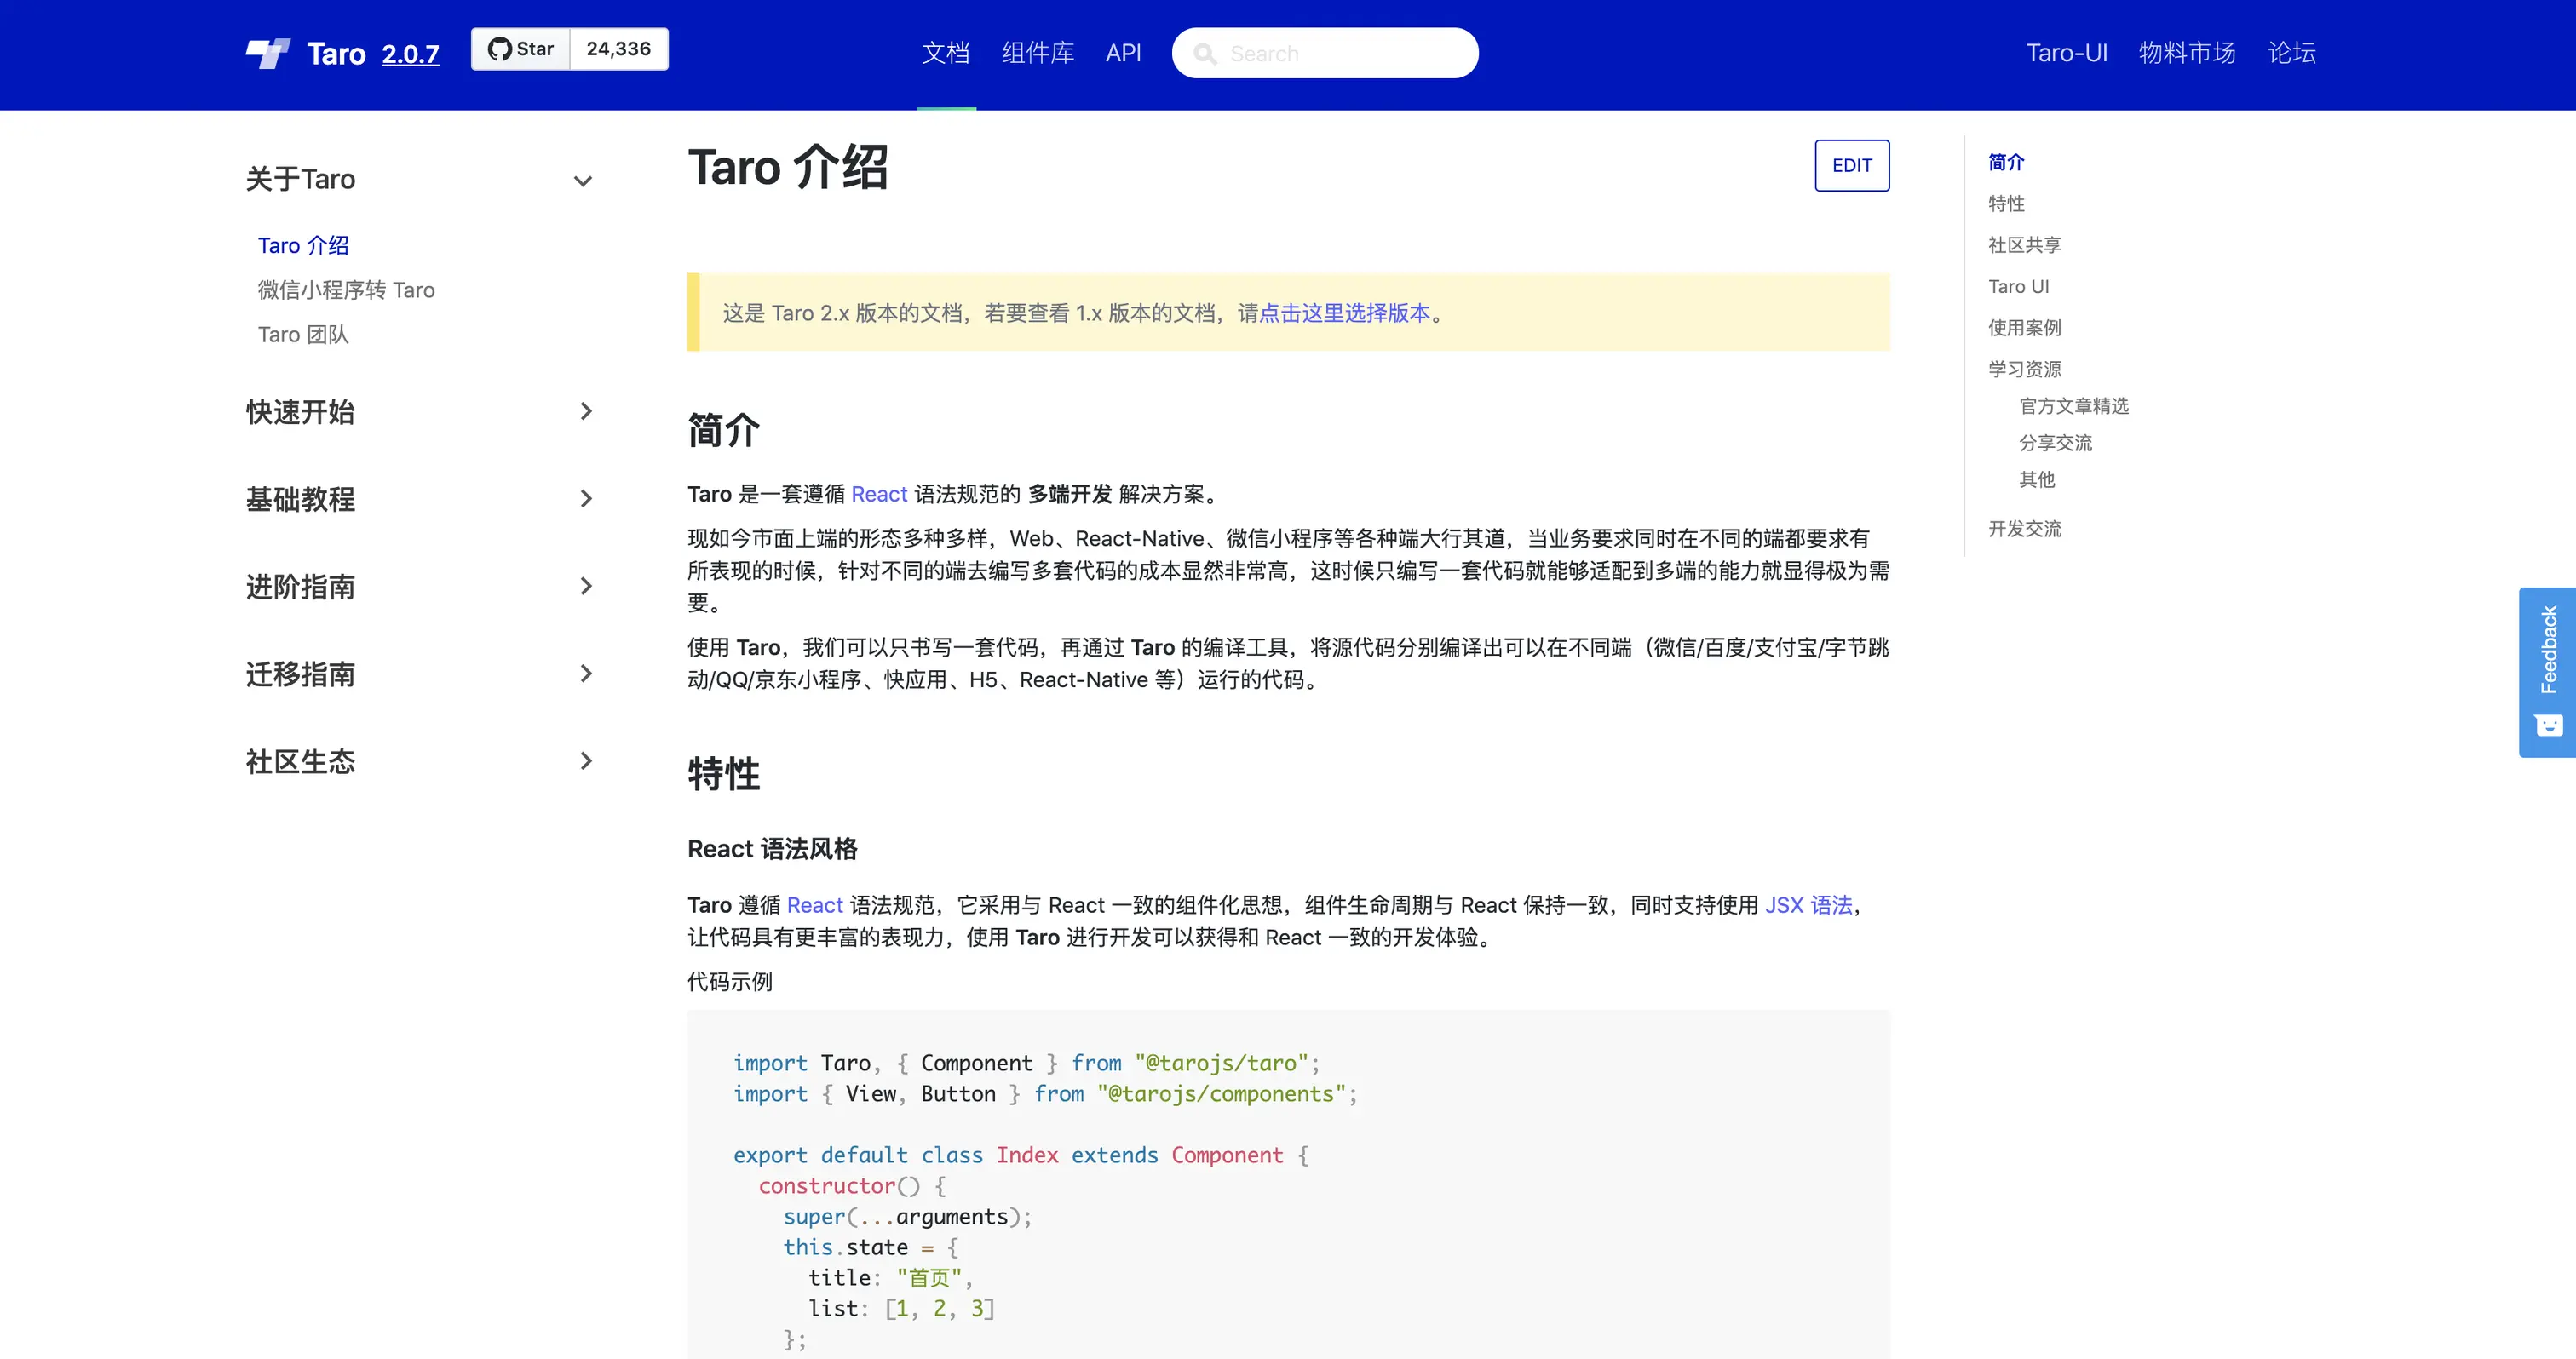Collapse the 关于Taro section
Viewport: 2576px width, 1359px height.
point(583,181)
